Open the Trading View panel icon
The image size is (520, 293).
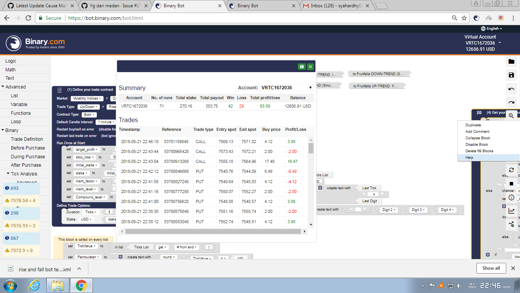(512, 225)
